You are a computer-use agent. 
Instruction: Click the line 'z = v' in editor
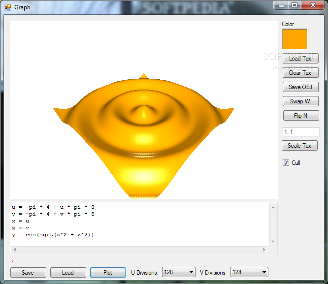(21, 228)
